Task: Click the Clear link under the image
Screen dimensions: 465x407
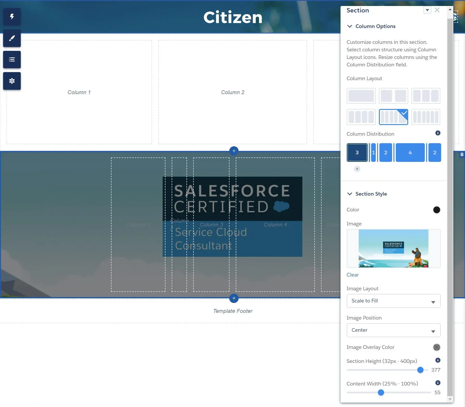Action: click(352, 275)
